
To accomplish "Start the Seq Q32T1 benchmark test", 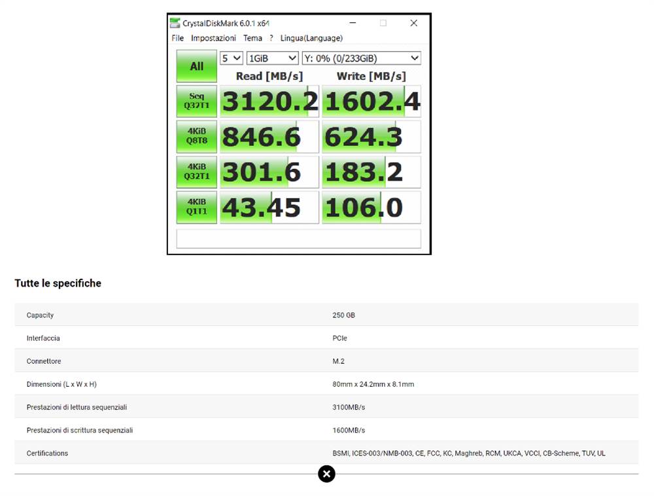I will pyautogui.click(x=196, y=101).
